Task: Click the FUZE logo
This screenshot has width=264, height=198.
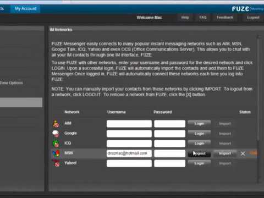Action: click(240, 9)
